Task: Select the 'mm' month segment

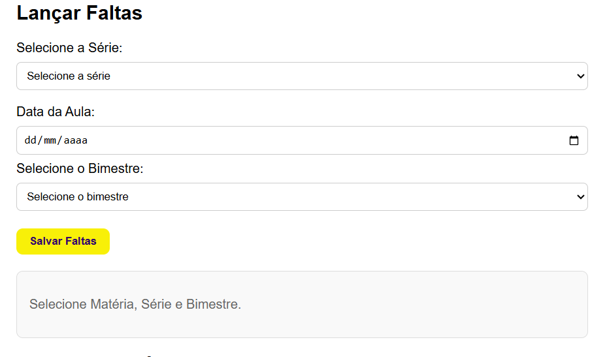Action: click(x=50, y=140)
